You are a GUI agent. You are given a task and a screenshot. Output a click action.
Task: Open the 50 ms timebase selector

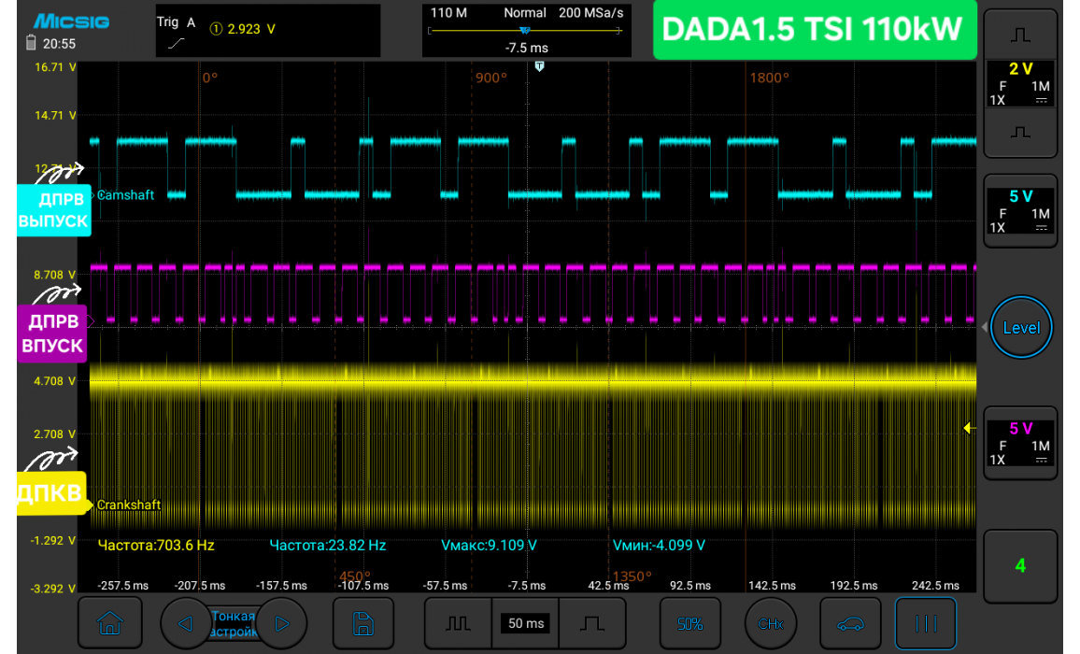click(524, 623)
